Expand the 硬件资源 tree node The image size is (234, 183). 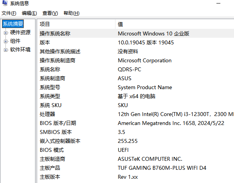[x=5, y=33]
